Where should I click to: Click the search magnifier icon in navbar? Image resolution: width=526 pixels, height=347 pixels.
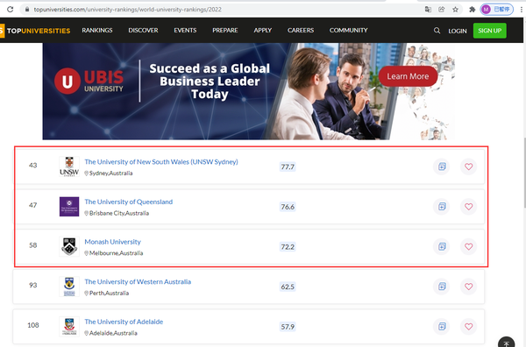[x=437, y=31]
